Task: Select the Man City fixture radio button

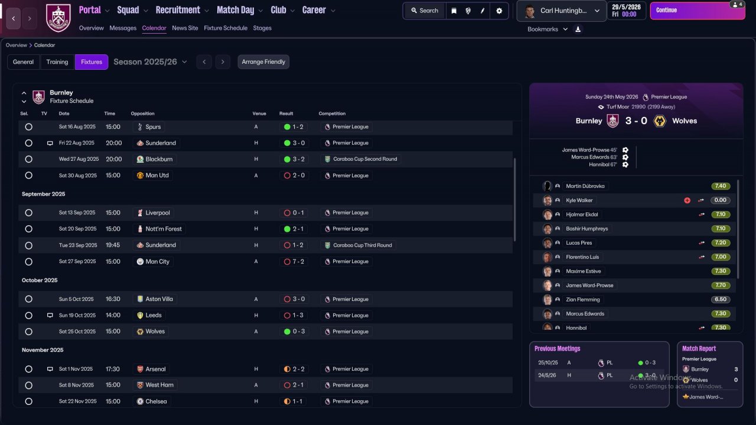Action: click(x=28, y=261)
